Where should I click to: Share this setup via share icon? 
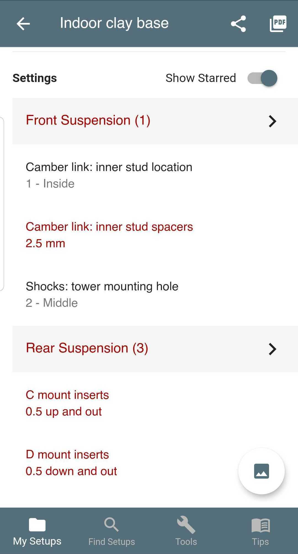pyautogui.click(x=238, y=24)
